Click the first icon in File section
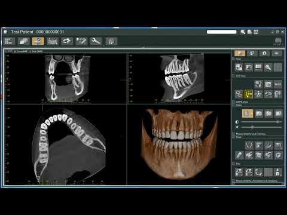 point(239,172)
